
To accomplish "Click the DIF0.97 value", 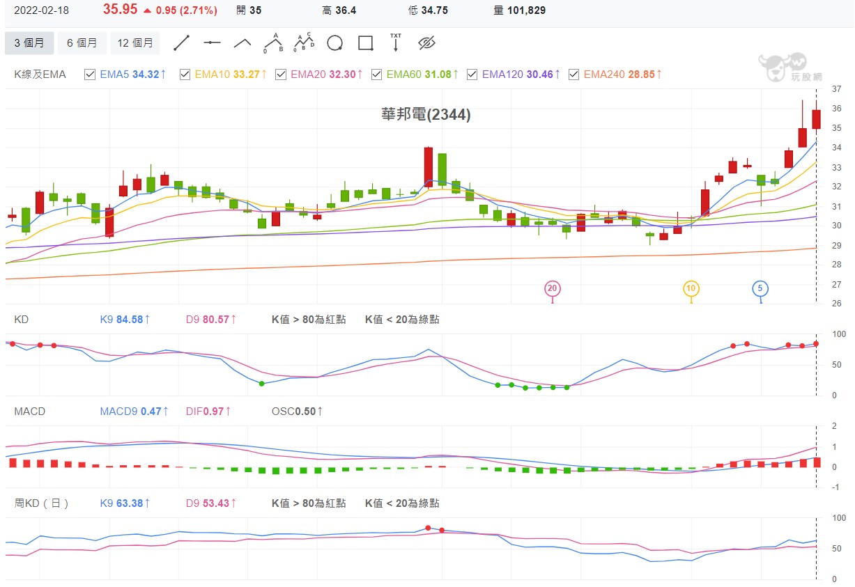I will pyautogui.click(x=208, y=412).
